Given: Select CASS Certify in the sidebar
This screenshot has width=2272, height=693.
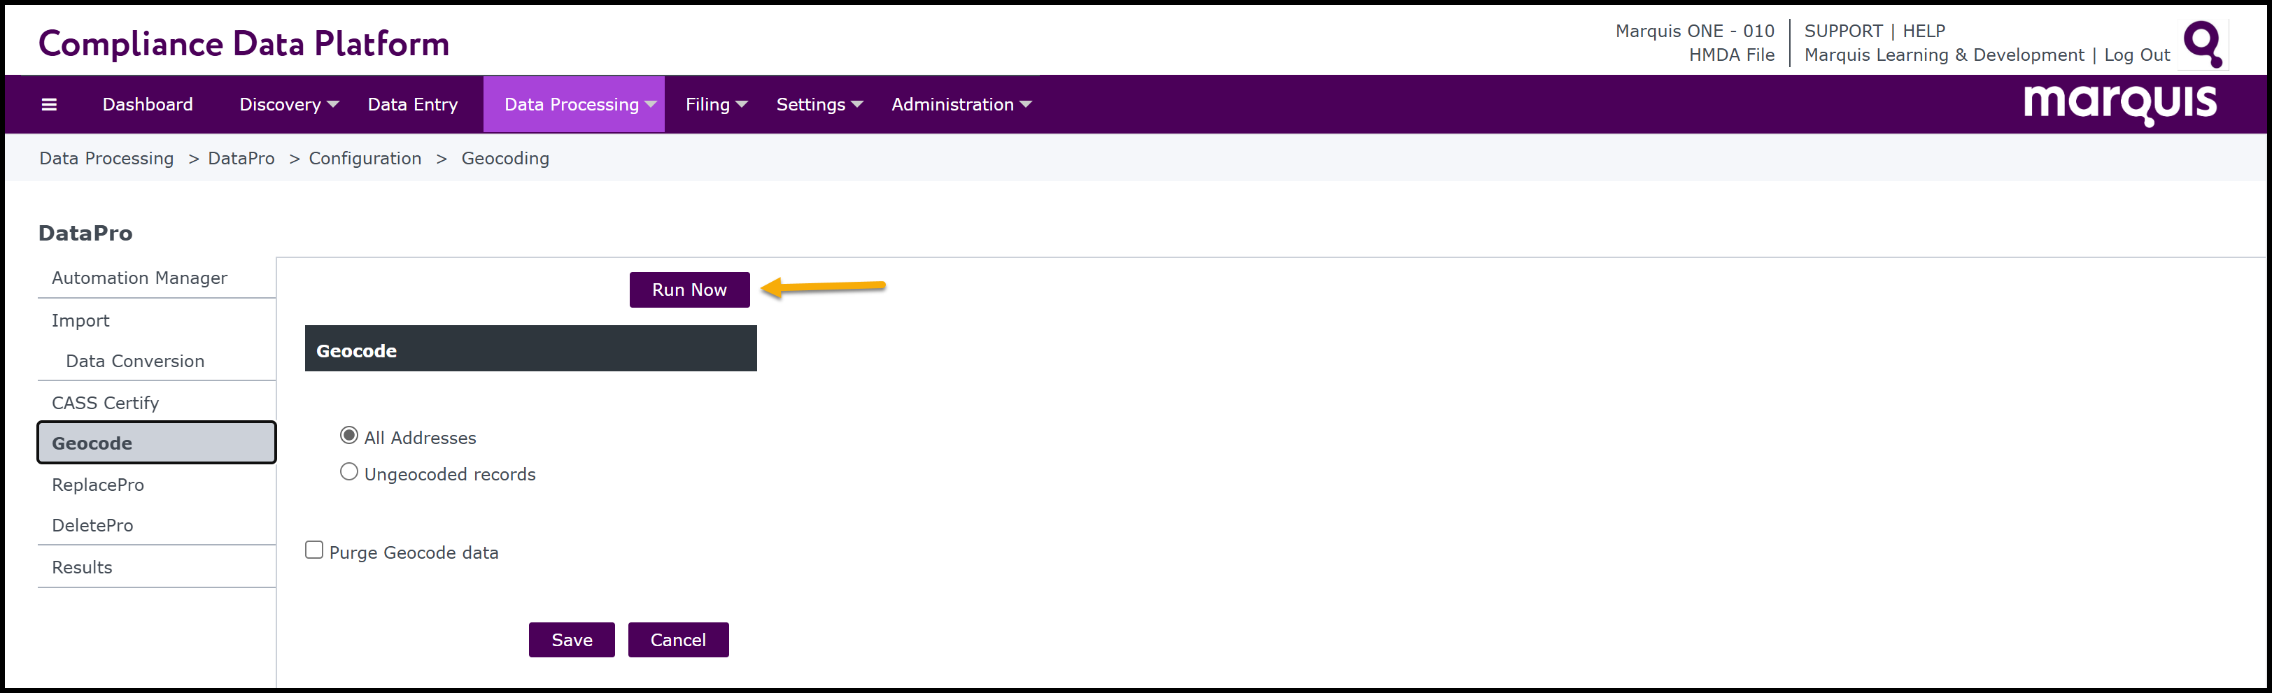Looking at the screenshot, I should pyautogui.click(x=105, y=403).
